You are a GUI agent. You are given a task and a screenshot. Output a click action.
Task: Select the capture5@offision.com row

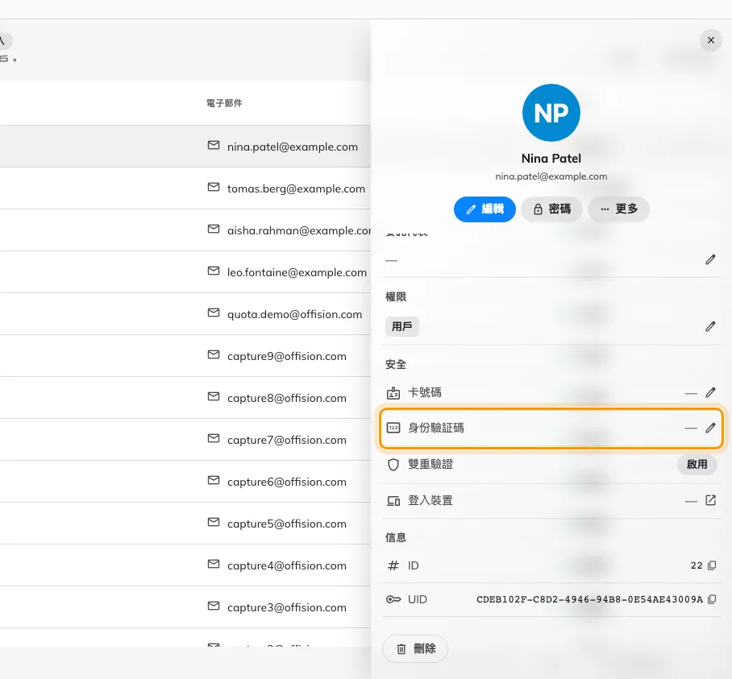click(185, 524)
